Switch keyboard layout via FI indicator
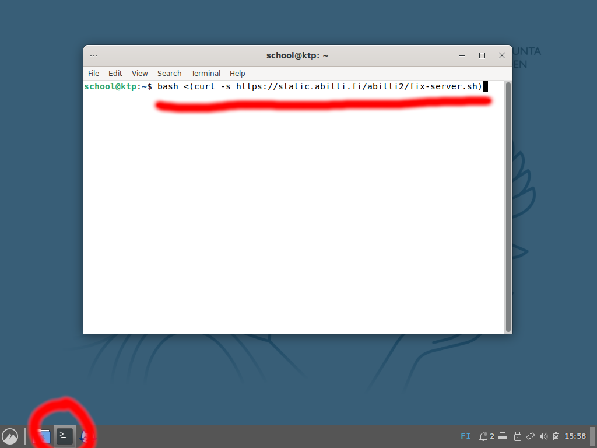Viewport: 597px width, 448px height. (466, 436)
